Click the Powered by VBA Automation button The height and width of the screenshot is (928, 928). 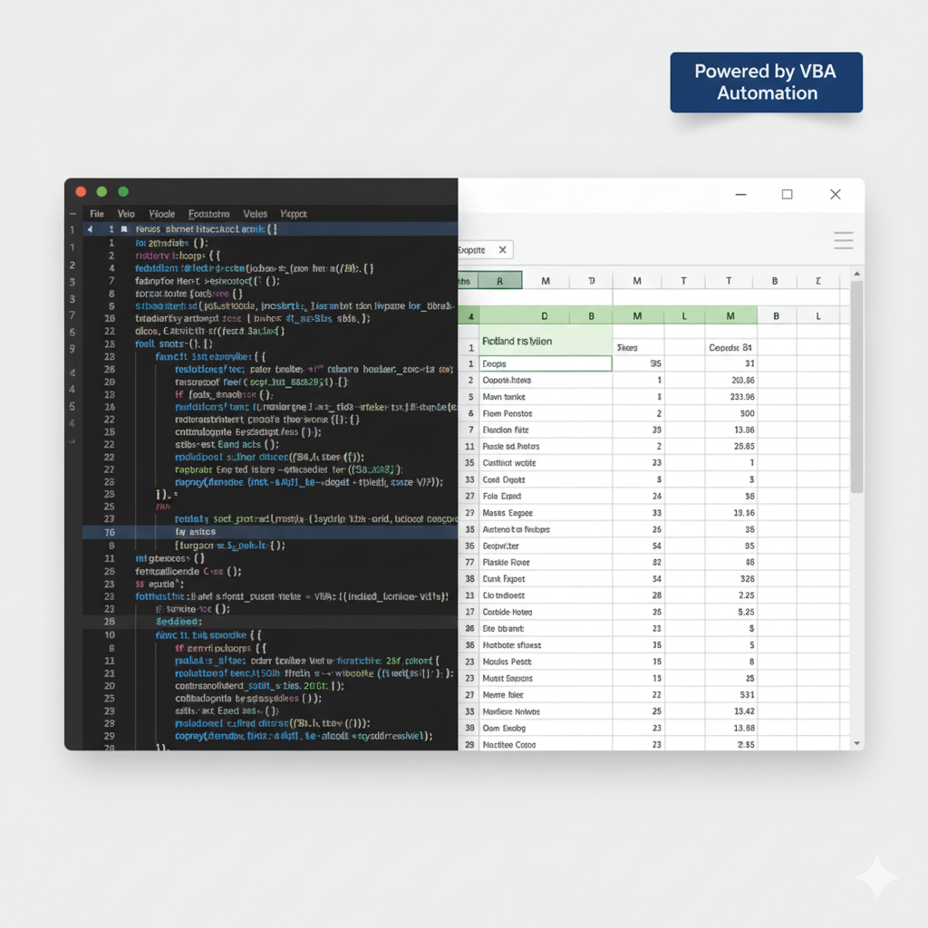pyautogui.click(x=766, y=82)
